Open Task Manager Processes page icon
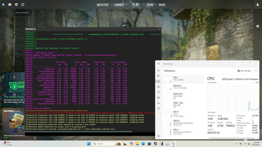 (x=159, y=76)
